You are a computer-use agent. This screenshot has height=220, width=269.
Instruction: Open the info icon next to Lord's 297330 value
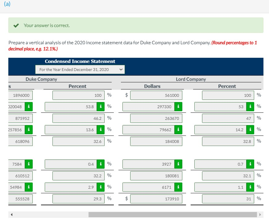tap(178, 106)
